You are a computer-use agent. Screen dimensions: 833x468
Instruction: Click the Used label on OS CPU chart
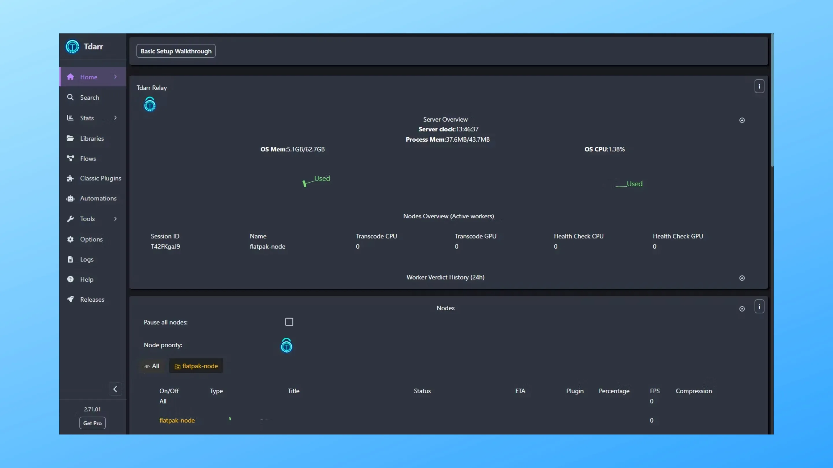(635, 184)
